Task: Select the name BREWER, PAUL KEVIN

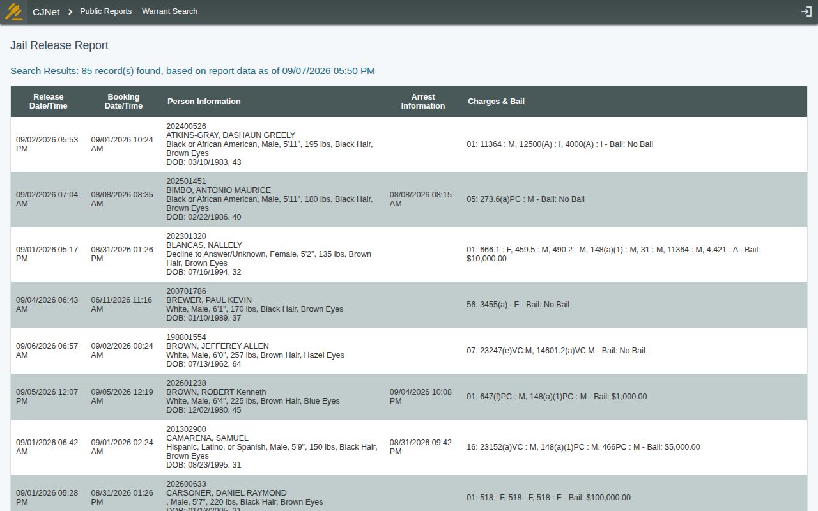Action: [209, 300]
